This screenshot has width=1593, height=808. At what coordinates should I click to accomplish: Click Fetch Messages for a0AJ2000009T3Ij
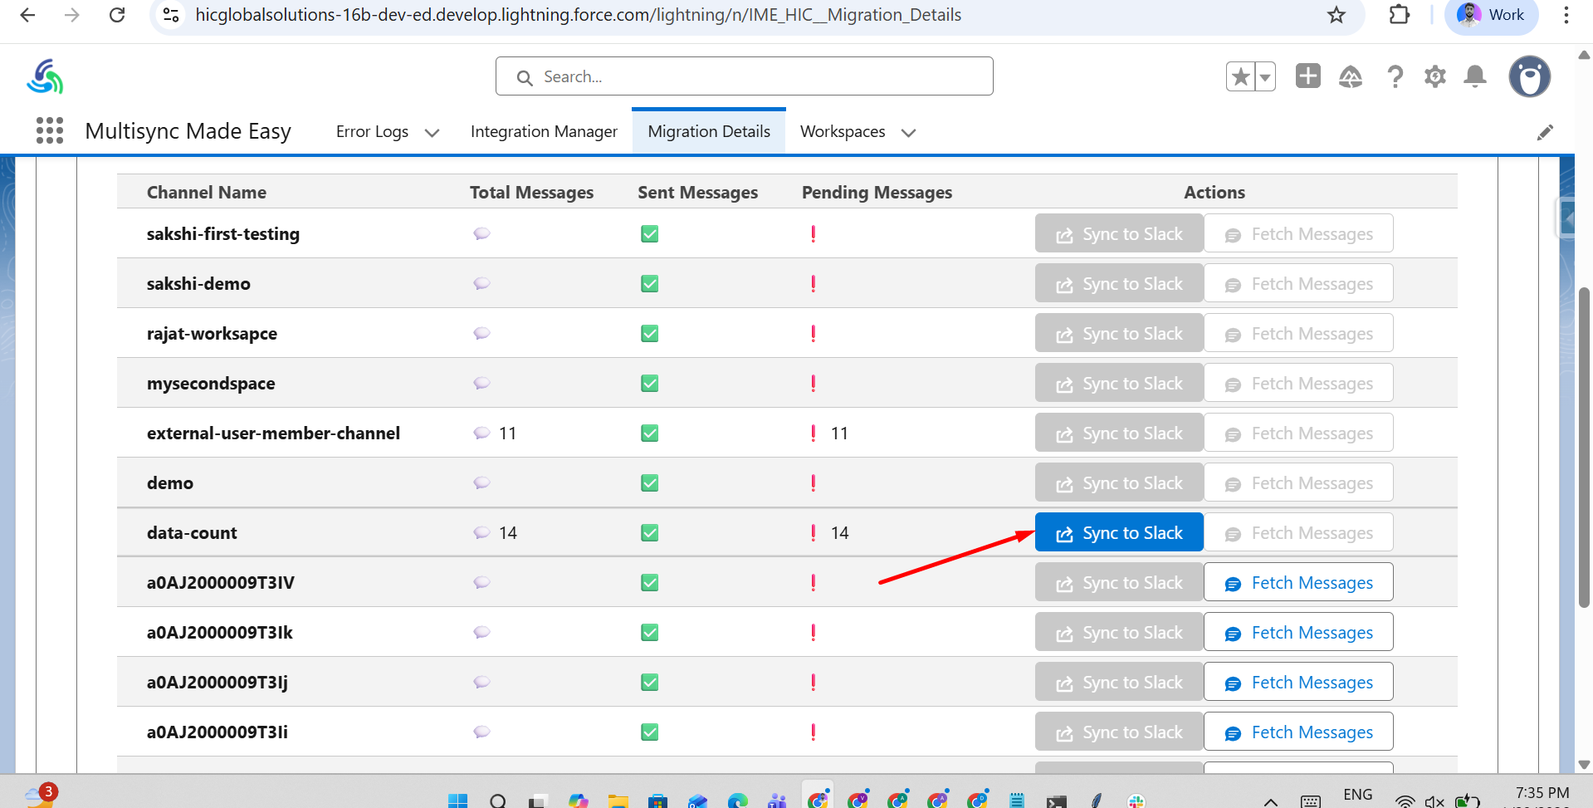(x=1298, y=682)
